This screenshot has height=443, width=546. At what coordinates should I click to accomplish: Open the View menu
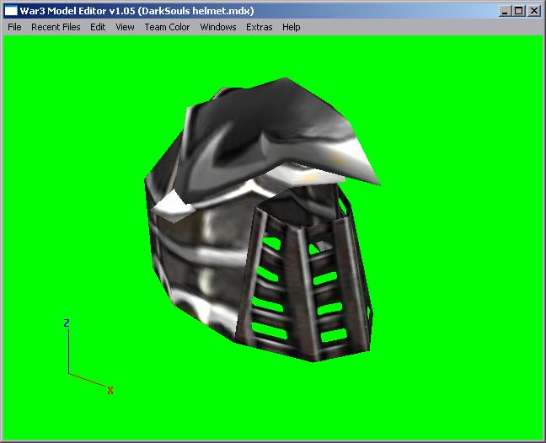click(x=125, y=27)
